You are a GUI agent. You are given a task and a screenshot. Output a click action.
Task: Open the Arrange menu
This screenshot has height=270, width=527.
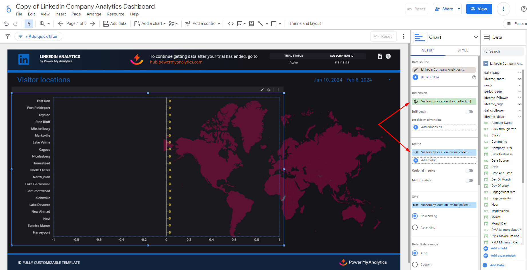(94, 14)
